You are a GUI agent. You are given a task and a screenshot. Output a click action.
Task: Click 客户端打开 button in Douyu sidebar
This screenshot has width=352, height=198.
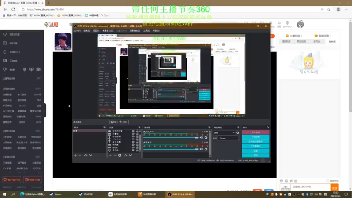12,180
